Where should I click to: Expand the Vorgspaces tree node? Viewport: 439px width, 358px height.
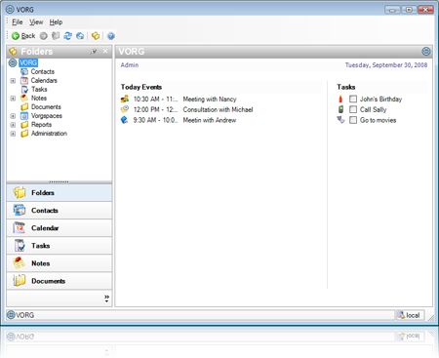(x=13, y=116)
